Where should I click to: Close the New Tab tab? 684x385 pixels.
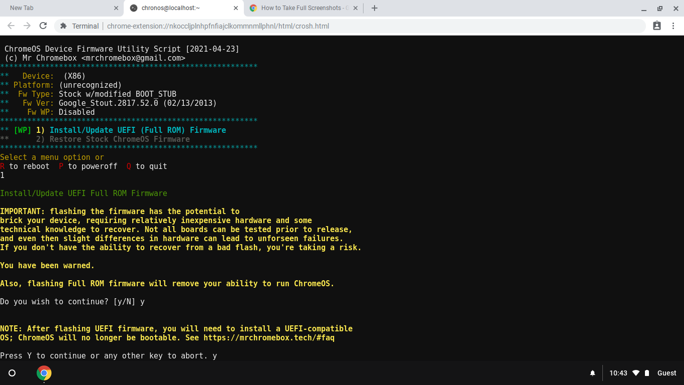[116, 8]
